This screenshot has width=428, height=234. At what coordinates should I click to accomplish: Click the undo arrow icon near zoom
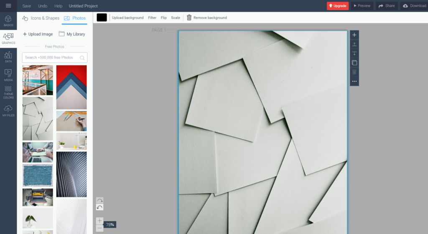click(99, 207)
